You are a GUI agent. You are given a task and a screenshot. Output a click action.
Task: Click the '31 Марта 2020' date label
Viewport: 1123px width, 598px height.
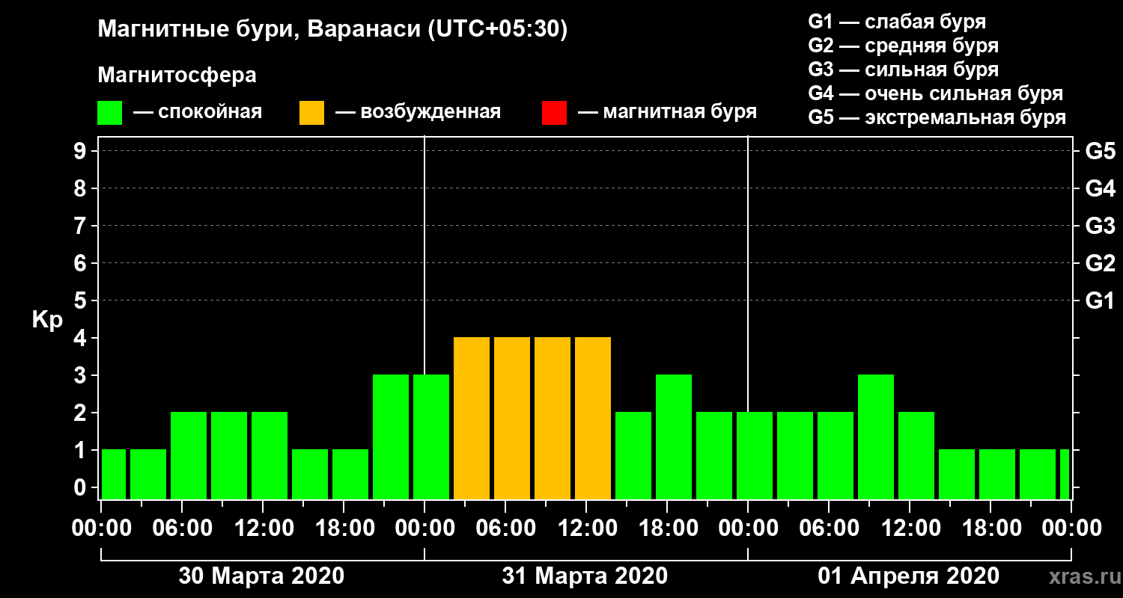pos(585,576)
